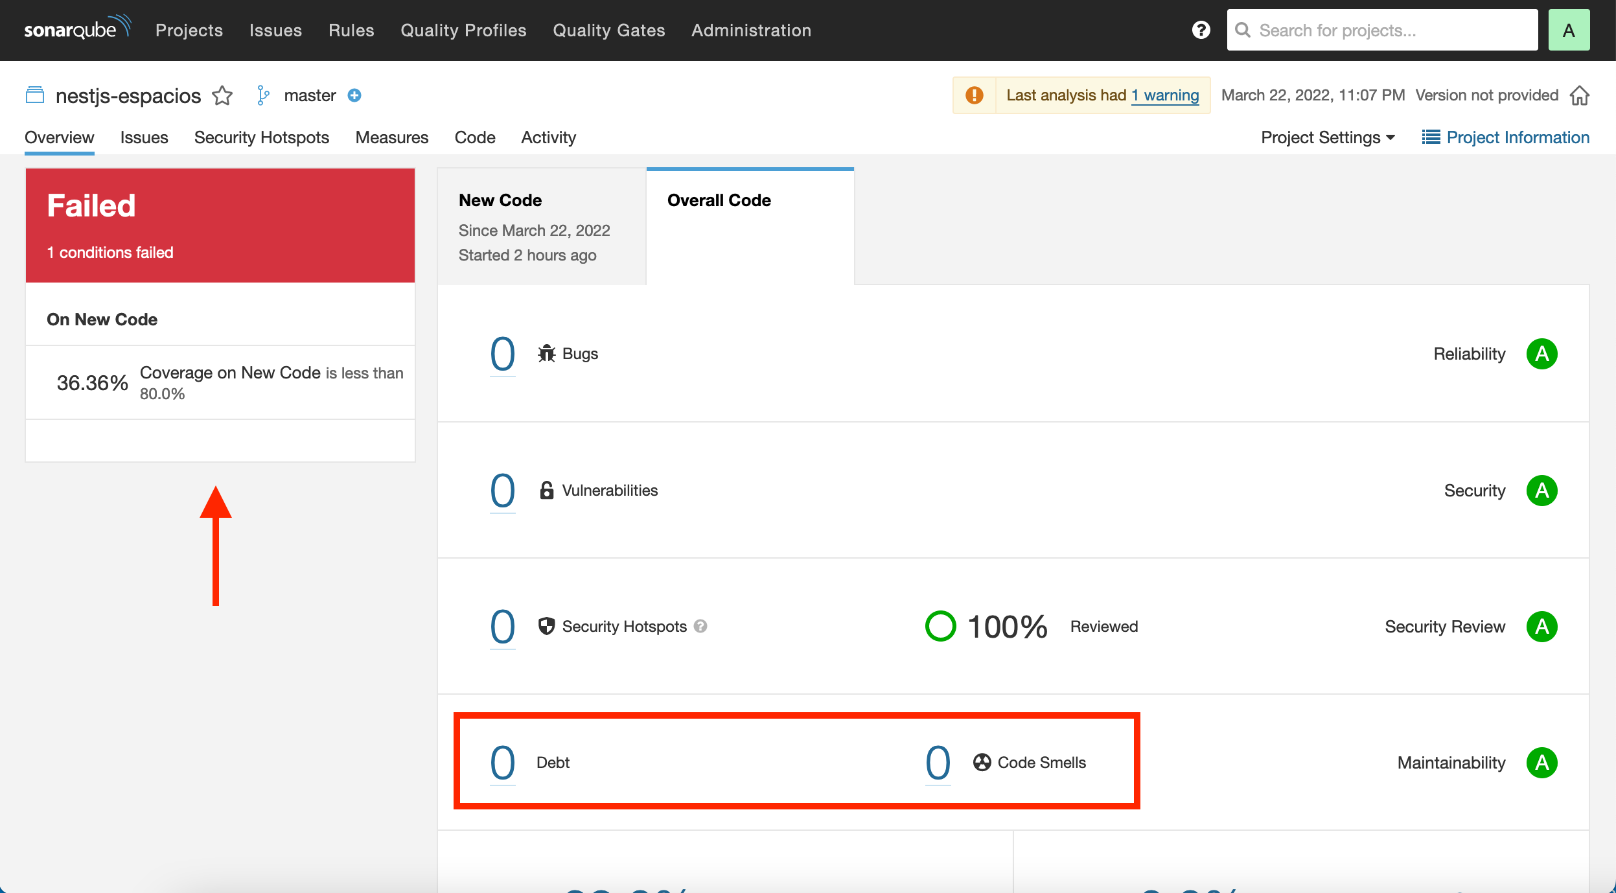Screen dimensions: 1616x893
Task: Click the Security Review label
Action: point(1445,627)
